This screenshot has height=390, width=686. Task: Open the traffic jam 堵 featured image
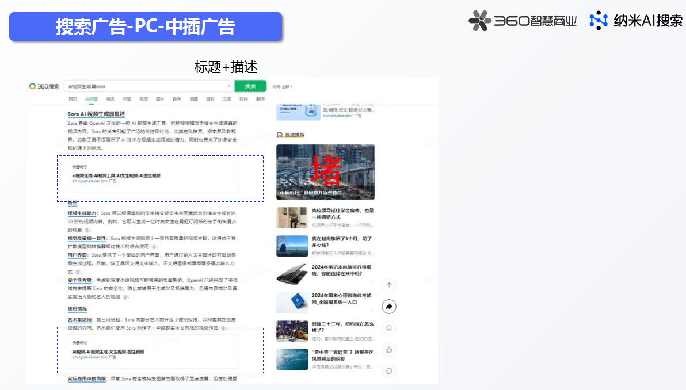tap(325, 172)
